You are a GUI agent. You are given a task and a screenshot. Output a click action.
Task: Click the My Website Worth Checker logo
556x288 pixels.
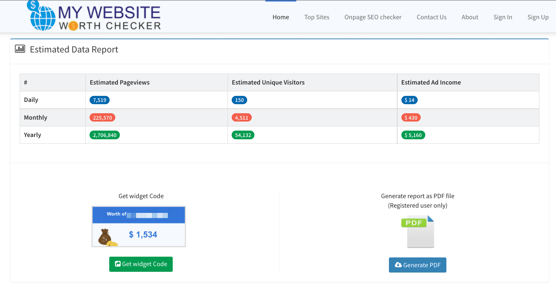(x=93, y=16)
